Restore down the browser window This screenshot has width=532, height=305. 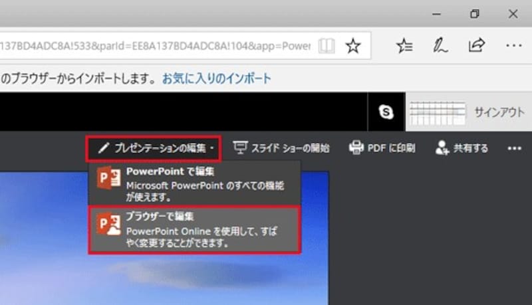pyautogui.click(x=474, y=14)
